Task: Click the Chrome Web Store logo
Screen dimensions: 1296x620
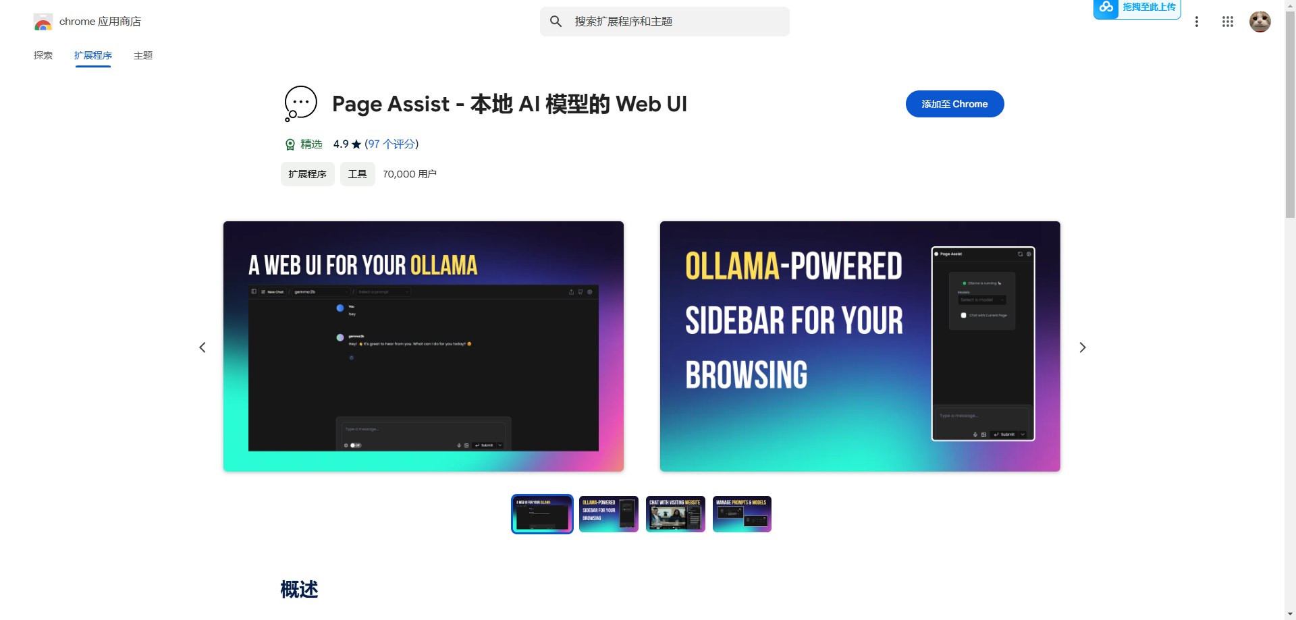Action: (x=43, y=22)
